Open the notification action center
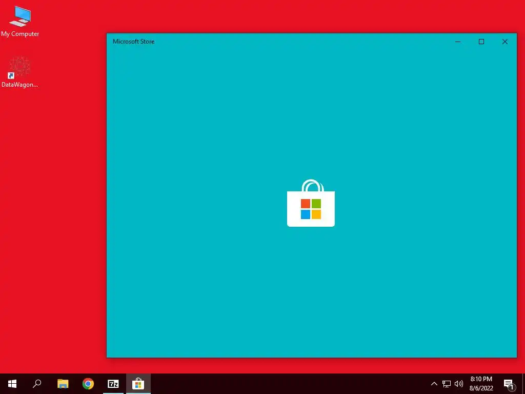This screenshot has height=394, width=525. click(x=509, y=384)
